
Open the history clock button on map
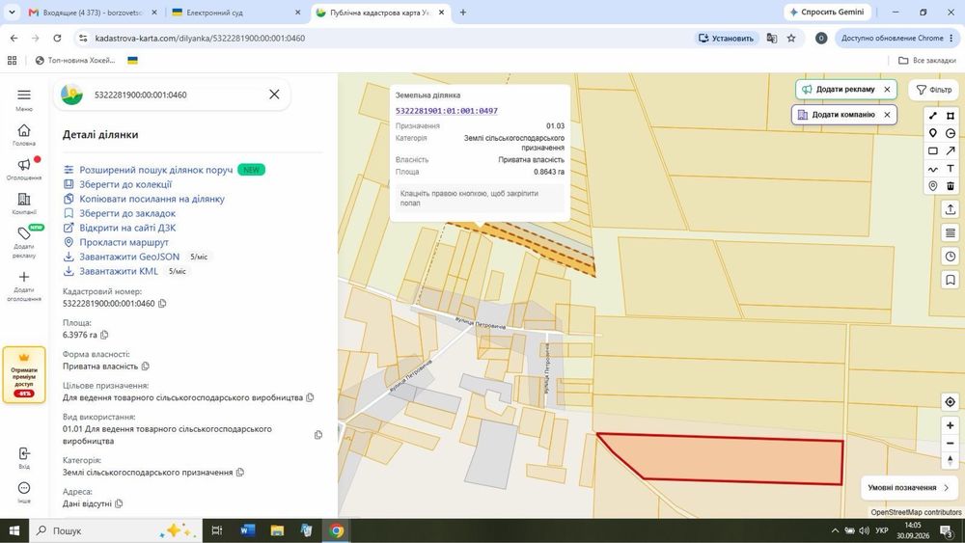[x=951, y=257]
